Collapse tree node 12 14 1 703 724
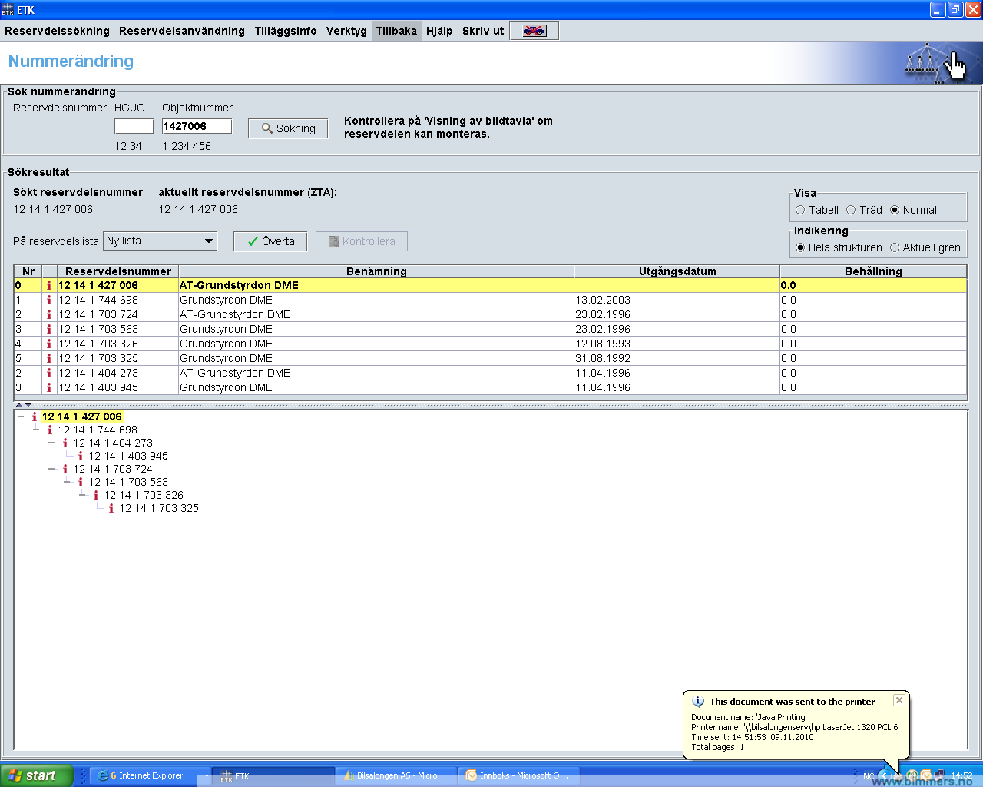Image resolution: width=983 pixels, height=787 pixels. pyautogui.click(x=52, y=469)
